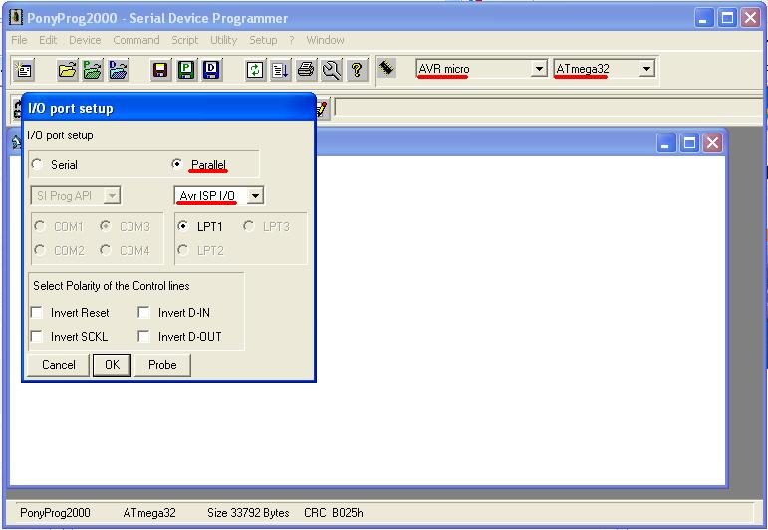The height and width of the screenshot is (530, 768).
Task: Click the chip icon beside AVR micro
Action: pos(386,68)
